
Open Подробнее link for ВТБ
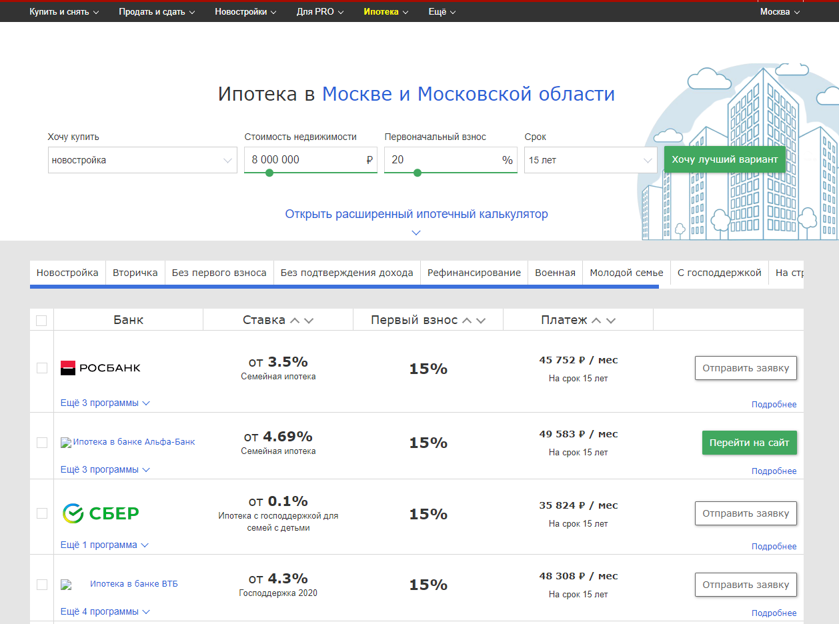coord(774,613)
